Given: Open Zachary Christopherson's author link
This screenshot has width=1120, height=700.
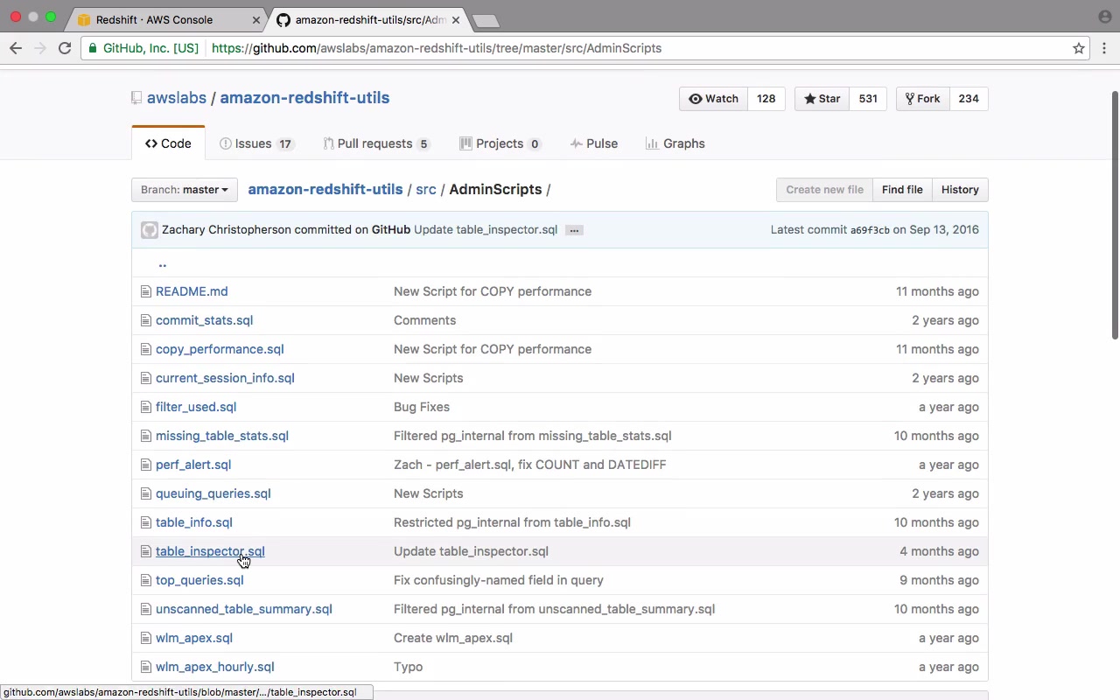Looking at the screenshot, I should pyautogui.click(x=227, y=229).
